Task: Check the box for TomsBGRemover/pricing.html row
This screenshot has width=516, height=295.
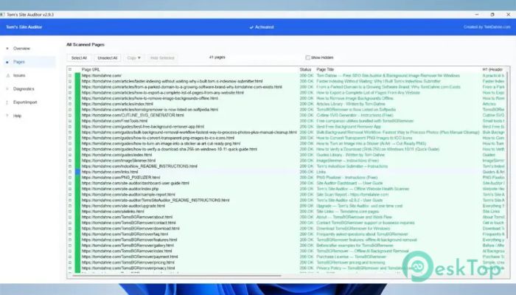Action: (x=70, y=263)
